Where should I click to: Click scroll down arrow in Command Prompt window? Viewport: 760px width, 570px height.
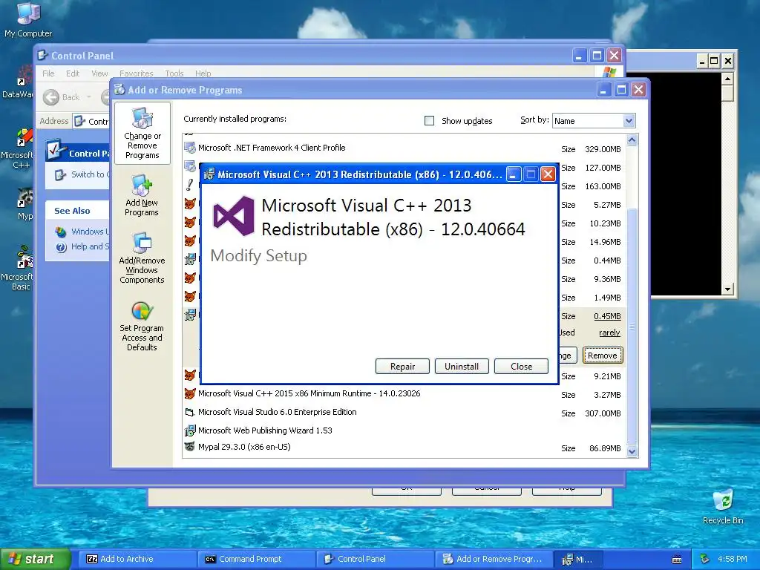click(x=727, y=289)
